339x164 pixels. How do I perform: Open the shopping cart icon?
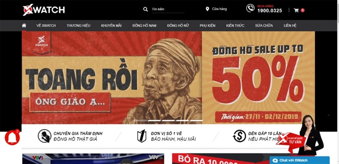[296, 10]
